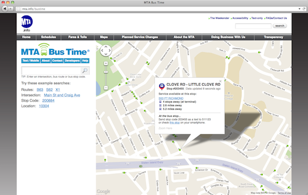Open the Home menu item
The height and width of the screenshot is (195, 308).
26,37
